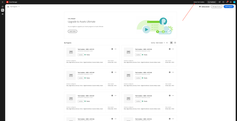The image size is (237, 121).
Task: Toggle the sort order icon
Action: pyautogui.click(x=167, y=43)
